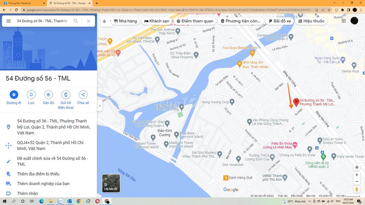
Task: Select The Sun Avenue Tháp SAV3 marker
Action: pyautogui.click(x=178, y=31)
